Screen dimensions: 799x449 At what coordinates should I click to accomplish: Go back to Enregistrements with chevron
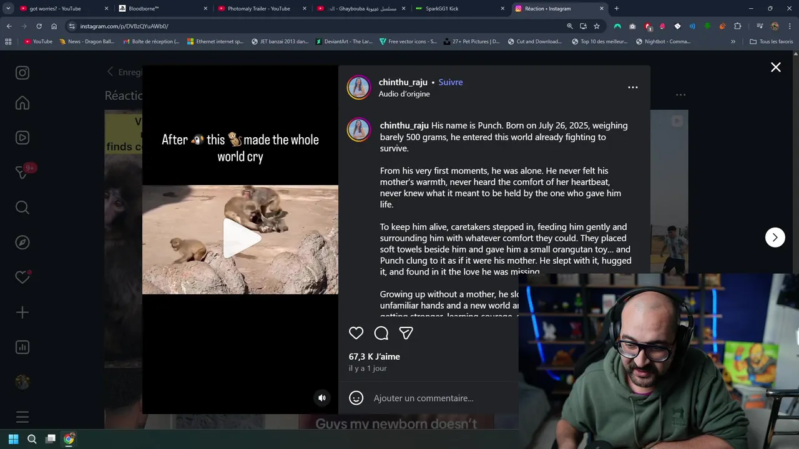110,72
